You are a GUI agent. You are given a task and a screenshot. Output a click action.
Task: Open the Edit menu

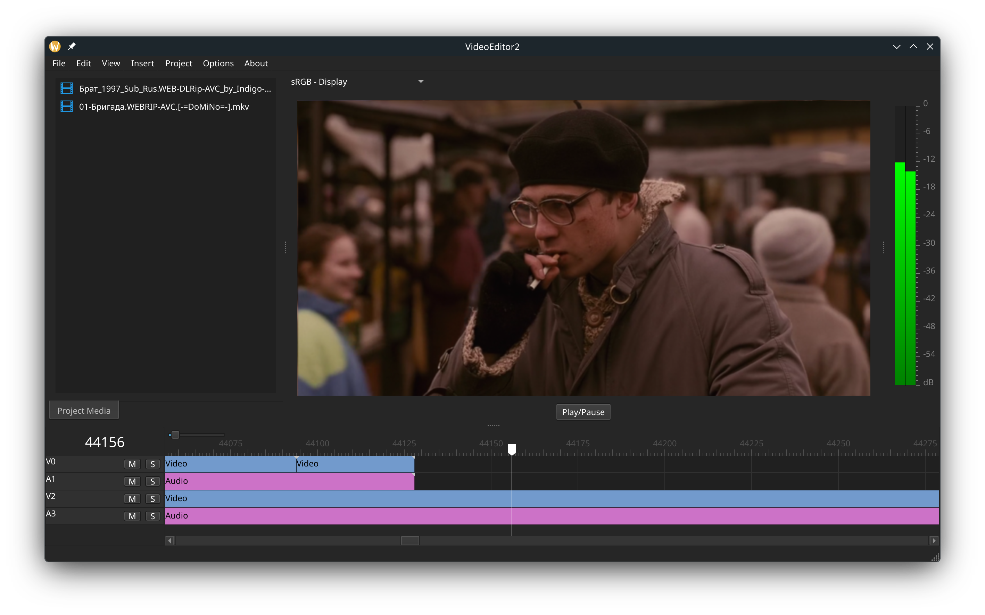click(x=83, y=64)
